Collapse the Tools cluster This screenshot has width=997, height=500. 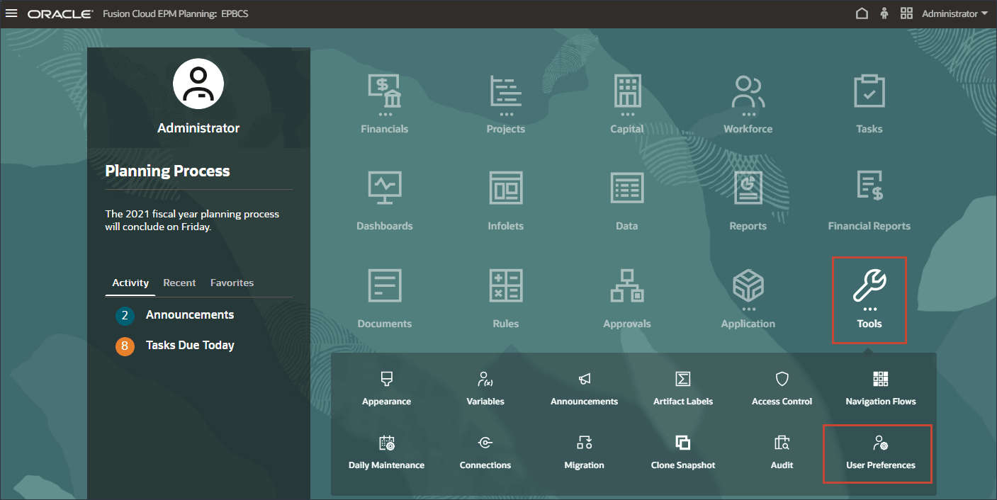pyautogui.click(x=869, y=300)
